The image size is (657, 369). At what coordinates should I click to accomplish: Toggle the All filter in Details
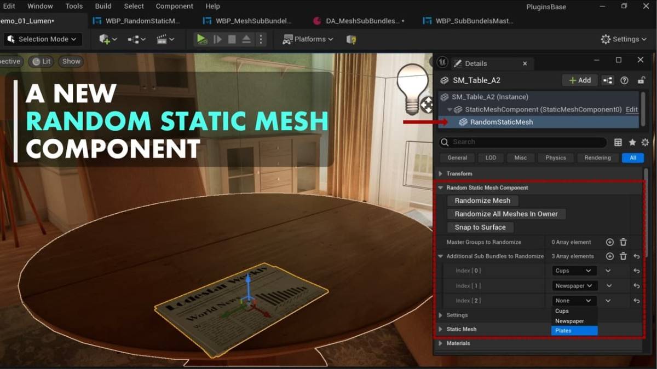pos(633,157)
